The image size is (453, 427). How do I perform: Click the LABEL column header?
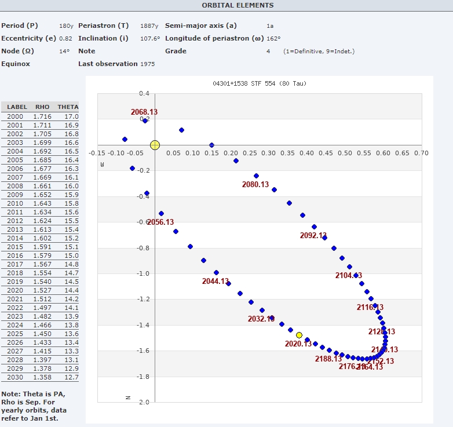pos(17,107)
